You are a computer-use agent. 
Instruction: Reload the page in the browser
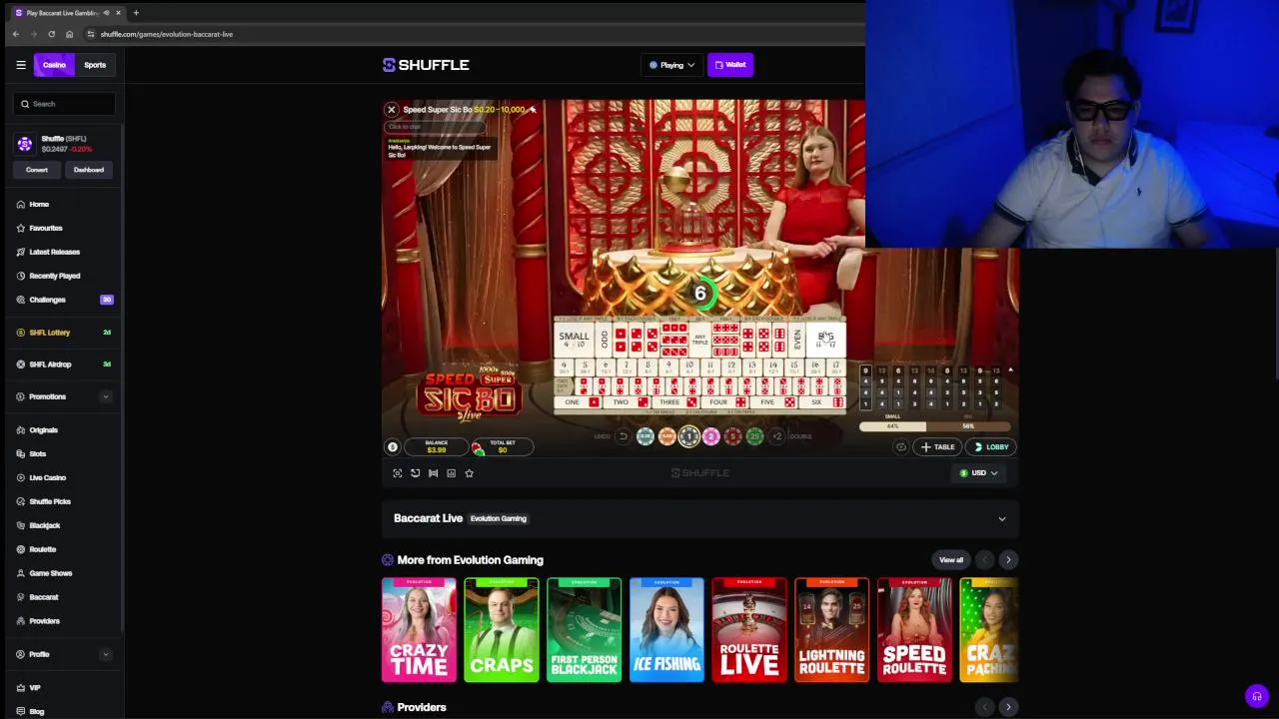pos(51,34)
